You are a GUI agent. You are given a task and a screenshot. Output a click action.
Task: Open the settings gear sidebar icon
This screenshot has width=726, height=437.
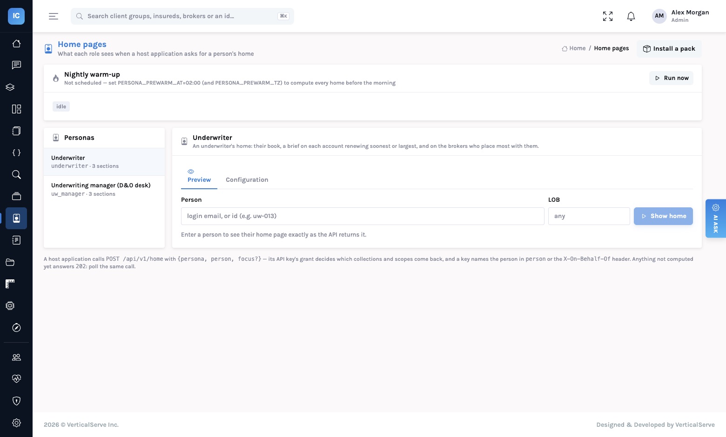pos(16,423)
